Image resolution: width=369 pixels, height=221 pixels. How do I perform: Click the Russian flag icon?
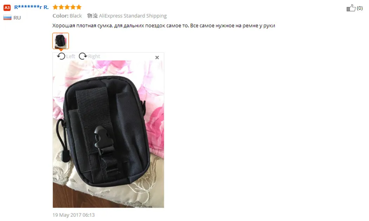(7, 17)
